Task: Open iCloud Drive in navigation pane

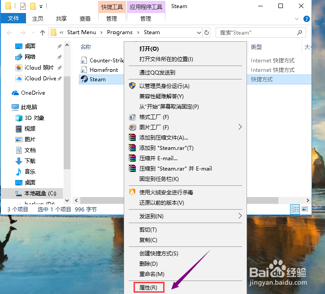Action: coord(36,78)
